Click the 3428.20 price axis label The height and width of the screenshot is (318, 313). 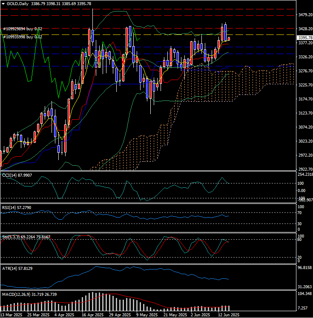[x=305, y=29]
